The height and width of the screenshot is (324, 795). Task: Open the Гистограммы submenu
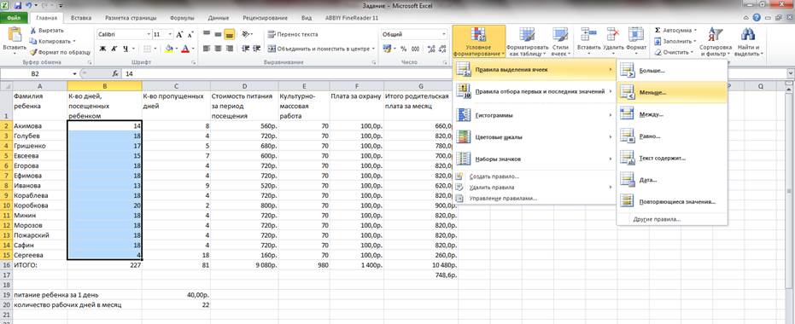pos(535,115)
